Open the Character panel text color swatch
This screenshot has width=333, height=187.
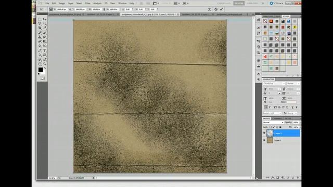coord(291,102)
